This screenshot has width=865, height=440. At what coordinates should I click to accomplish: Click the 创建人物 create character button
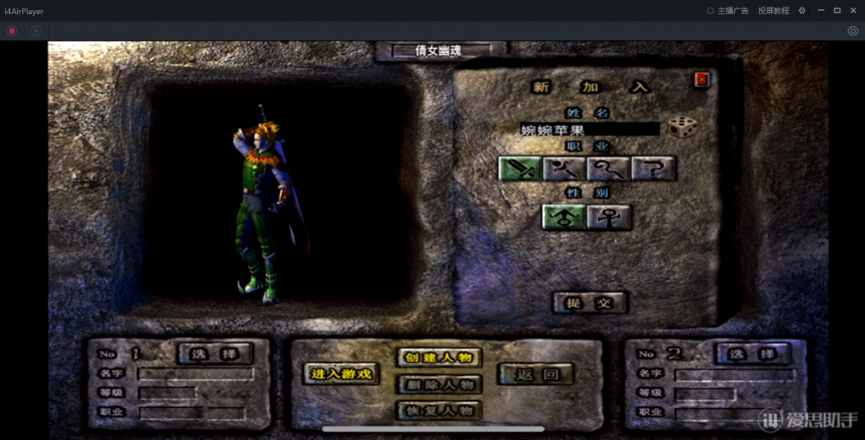click(439, 357)
